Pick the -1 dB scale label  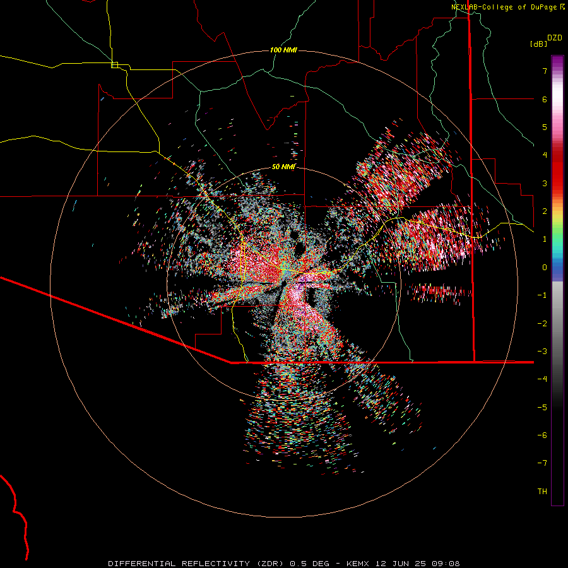(542, 295)
